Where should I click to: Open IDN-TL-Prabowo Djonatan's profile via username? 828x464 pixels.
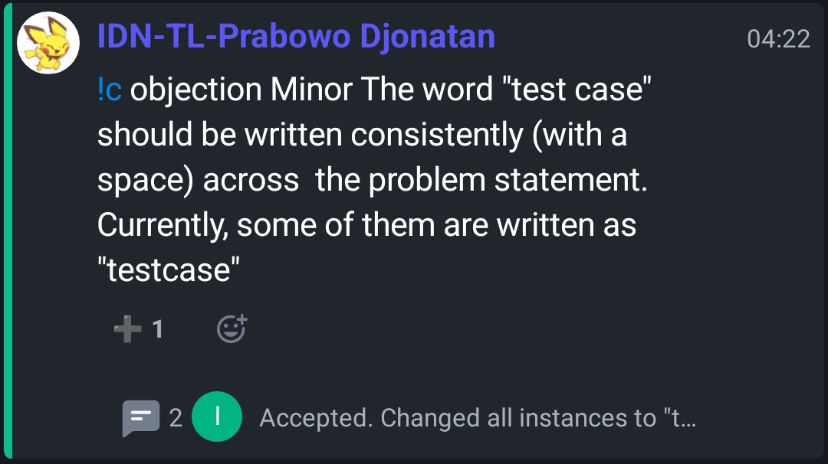(x=296, y=37)
